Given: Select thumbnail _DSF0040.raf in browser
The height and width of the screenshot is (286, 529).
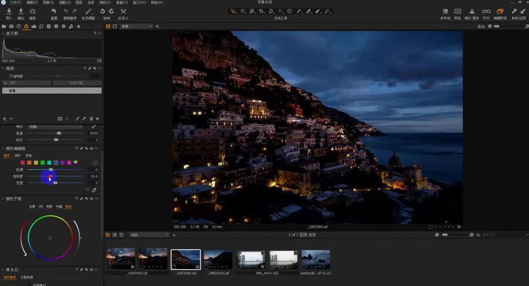Looking at the screenshot, I should coord(121,258).
